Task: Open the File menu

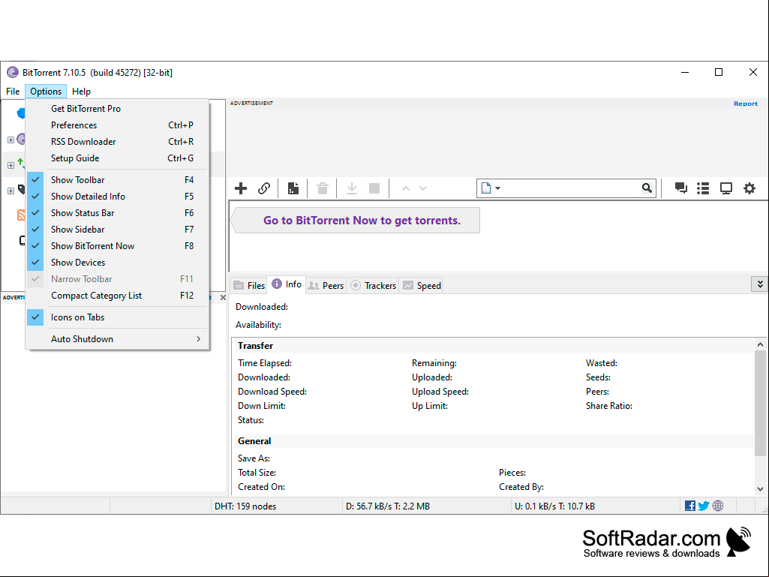Action: [x=13, y=92]
